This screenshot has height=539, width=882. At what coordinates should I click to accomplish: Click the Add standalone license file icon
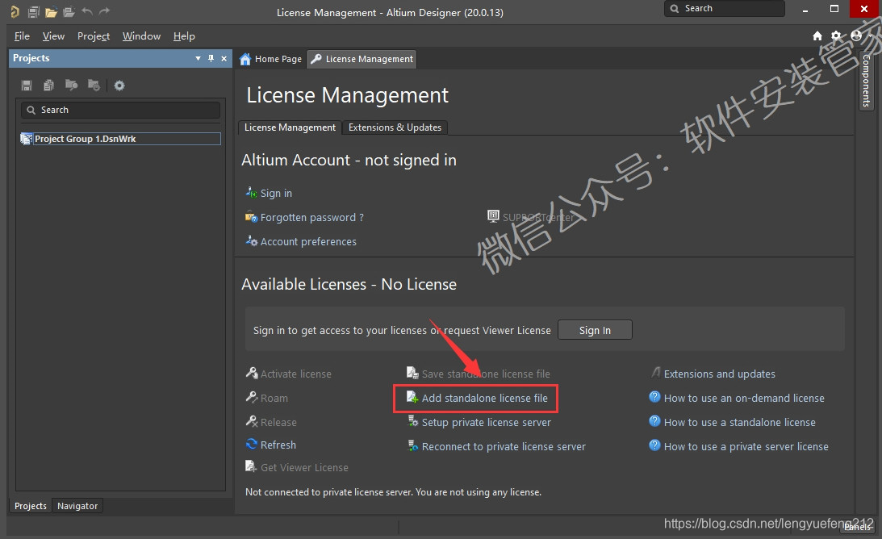pos(412,397)
